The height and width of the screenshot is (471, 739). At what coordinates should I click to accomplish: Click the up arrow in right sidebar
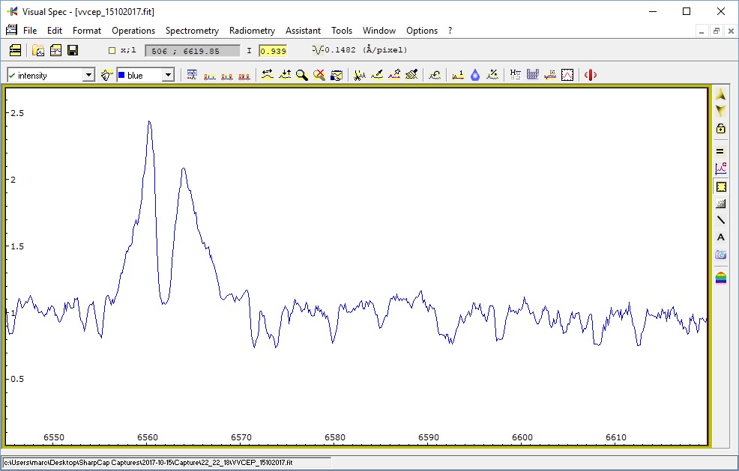[x=721, y=94]
